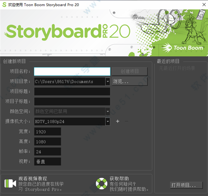The width and height of the screenshot is (208, 196).
Task: Click into the 项目子标题 field
Action: [72, 102]
